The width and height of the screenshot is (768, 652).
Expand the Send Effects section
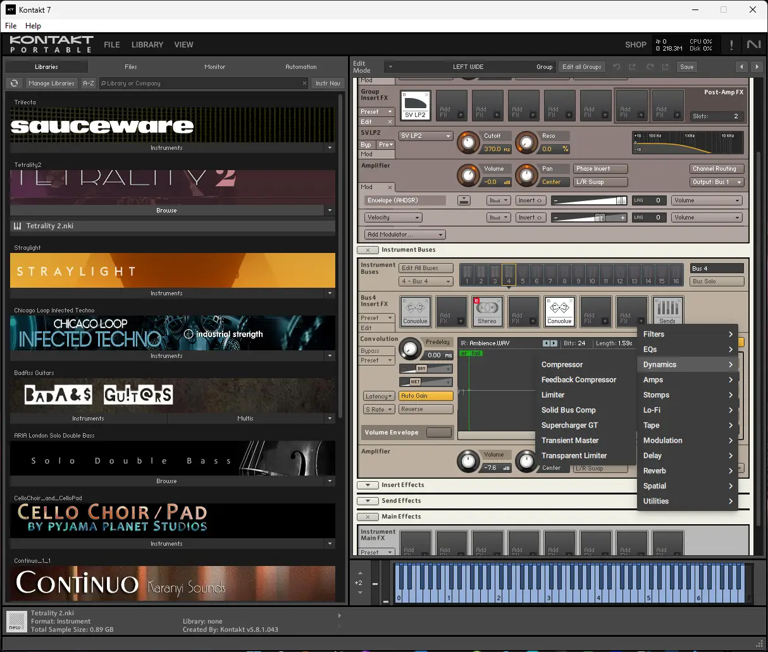click(368, 501)
